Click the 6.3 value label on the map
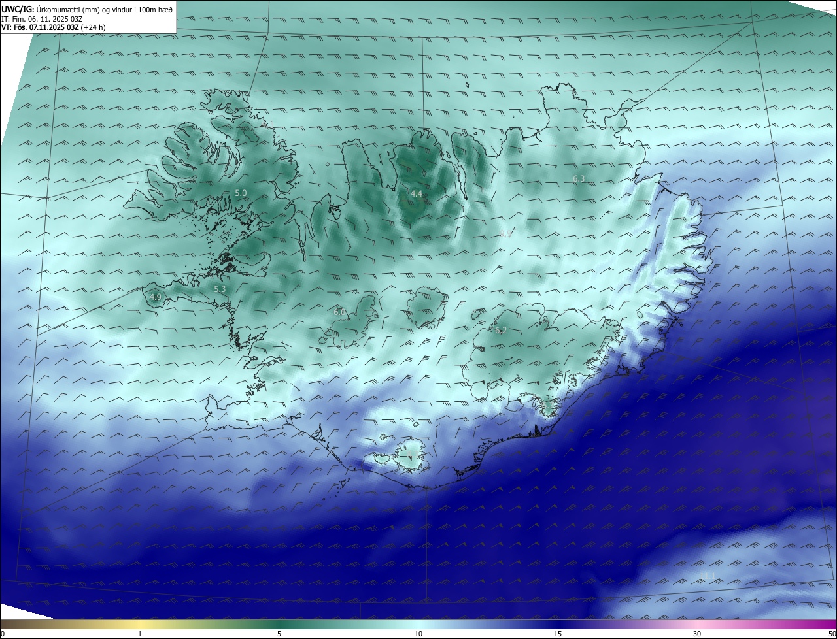837x639 pixels. (579, 179)
